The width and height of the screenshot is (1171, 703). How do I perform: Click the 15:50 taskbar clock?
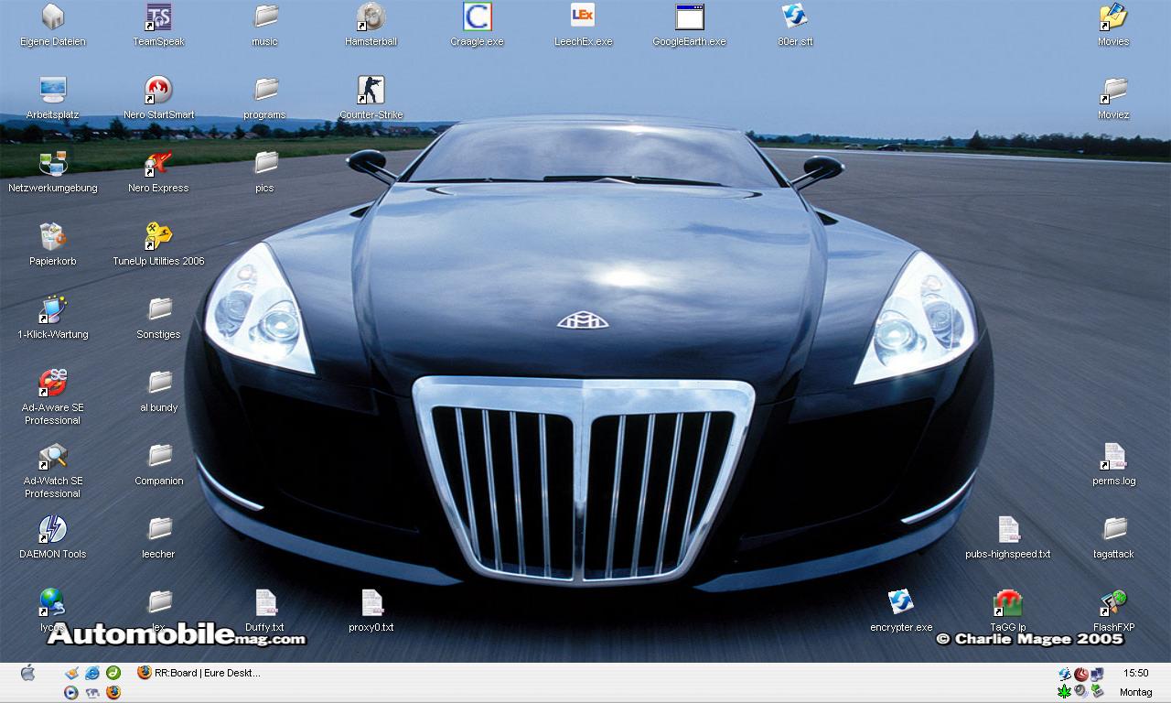[x=1136, y=673]
